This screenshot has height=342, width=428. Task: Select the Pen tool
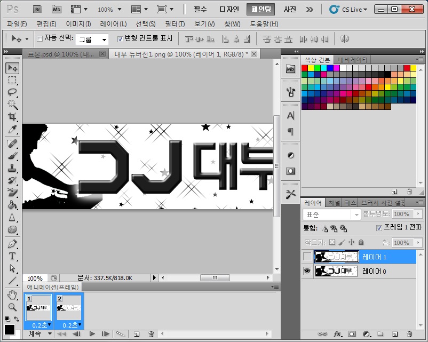click(x=12, y=244)
